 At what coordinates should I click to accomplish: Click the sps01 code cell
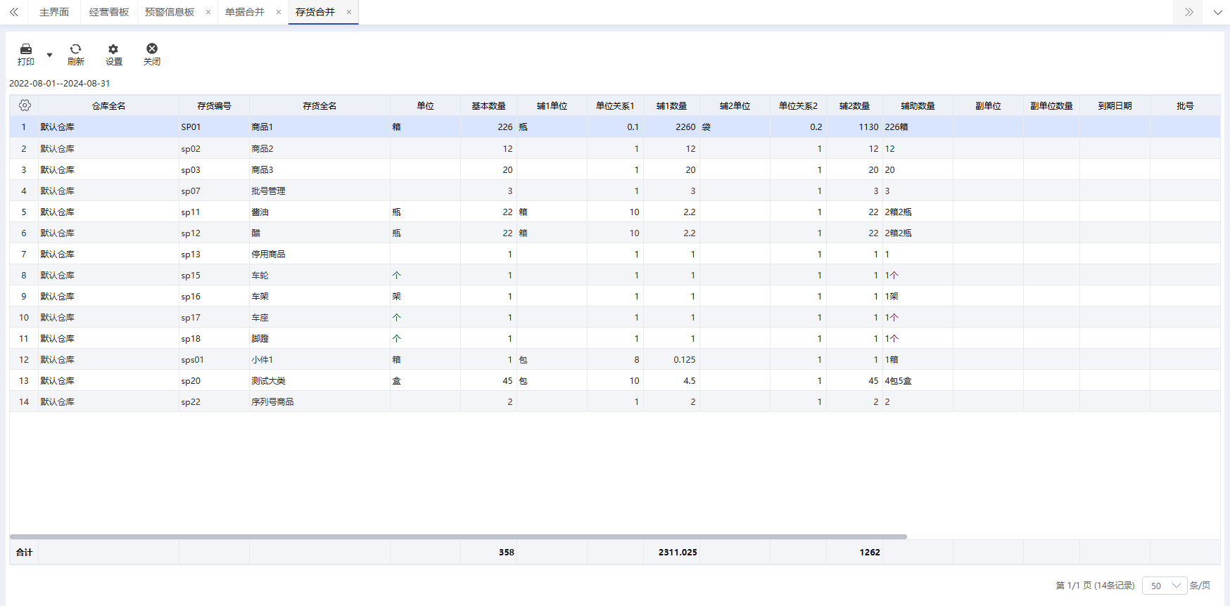[x=214, y=359]
